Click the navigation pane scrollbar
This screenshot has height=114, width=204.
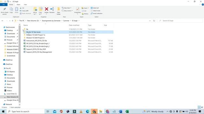pos(20,65)
